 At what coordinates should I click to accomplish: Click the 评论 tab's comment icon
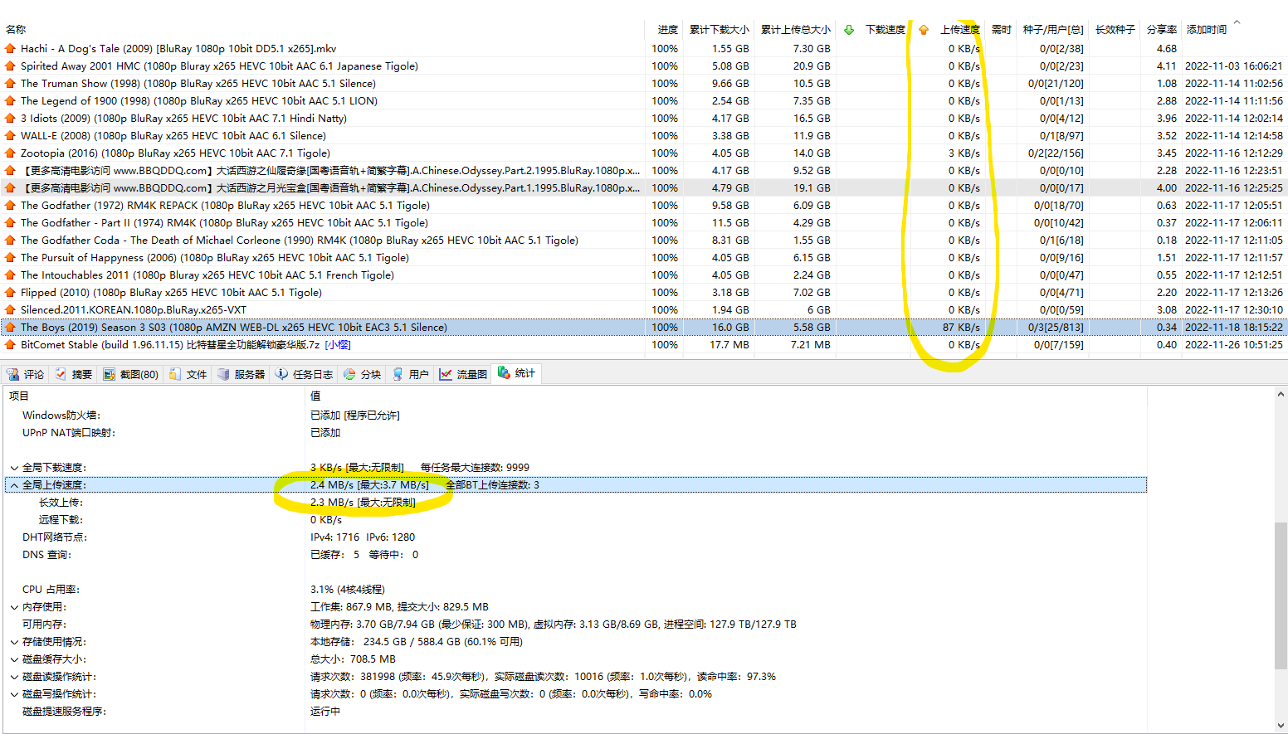tap(13, 374)
